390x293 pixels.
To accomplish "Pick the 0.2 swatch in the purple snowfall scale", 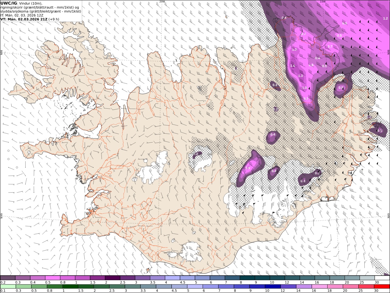I will click(8, 278).
